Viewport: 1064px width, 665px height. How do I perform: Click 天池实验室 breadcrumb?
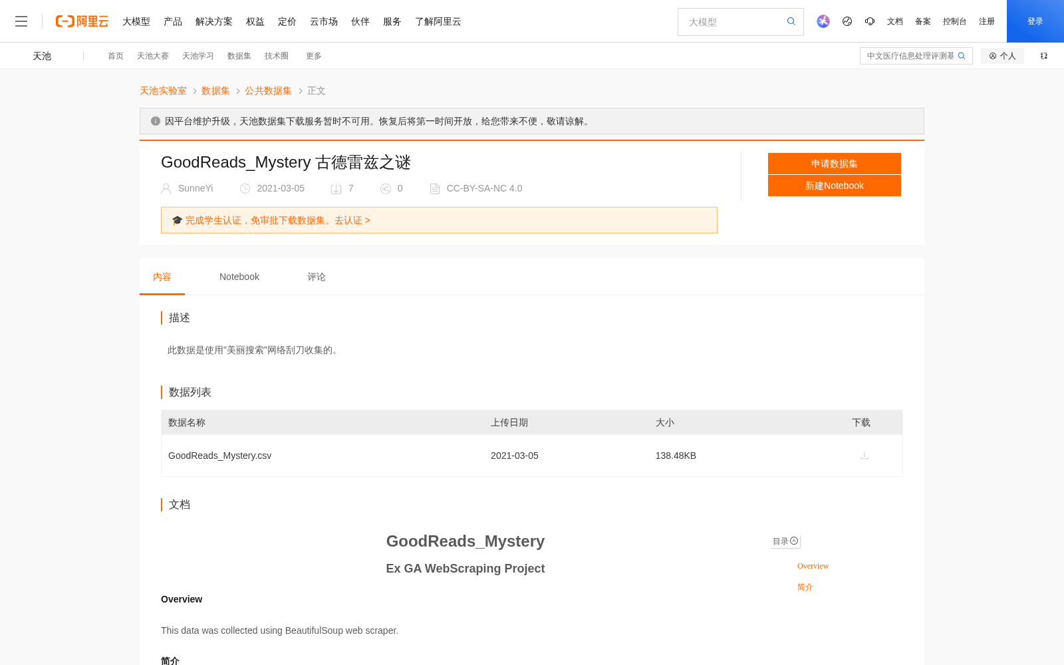coord(163,90)
